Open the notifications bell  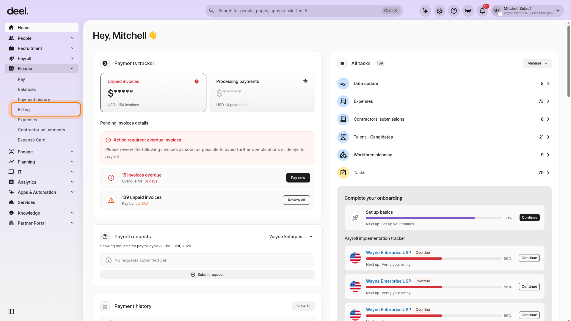pyautogui.click(x=482, y=11)
